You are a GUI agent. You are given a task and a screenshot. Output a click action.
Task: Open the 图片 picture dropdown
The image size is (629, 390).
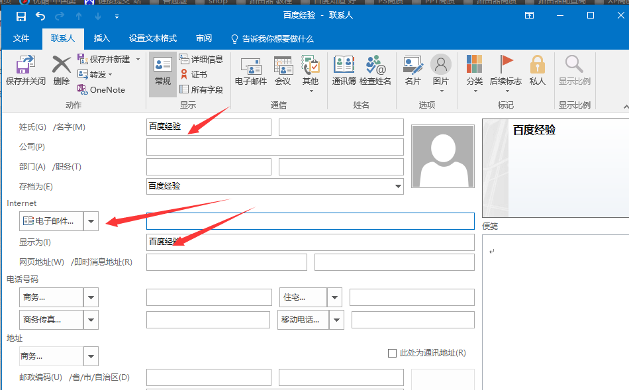pyautogui.click(x=441, y=73)
